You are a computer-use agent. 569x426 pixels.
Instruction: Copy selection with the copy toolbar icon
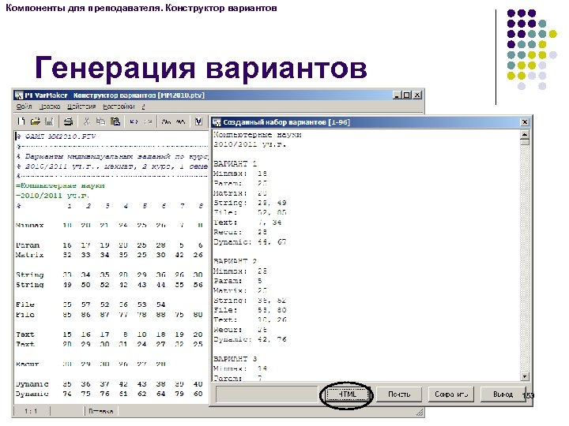click(x=100, y=121)
